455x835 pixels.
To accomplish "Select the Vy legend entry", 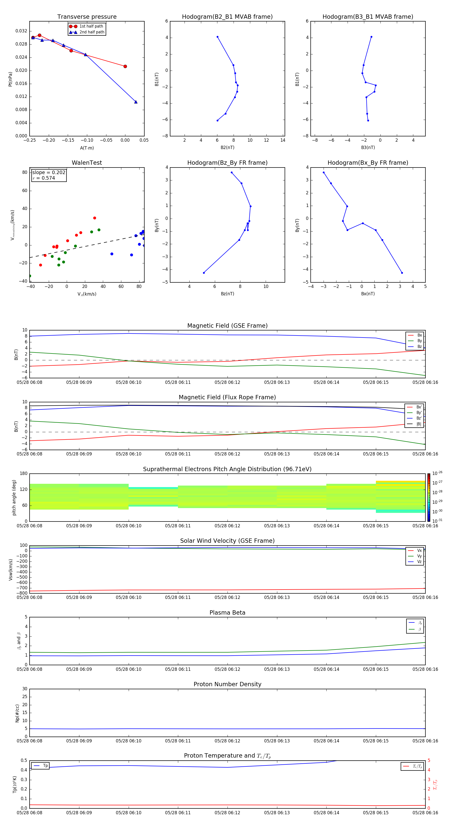I will click(415, 556).
